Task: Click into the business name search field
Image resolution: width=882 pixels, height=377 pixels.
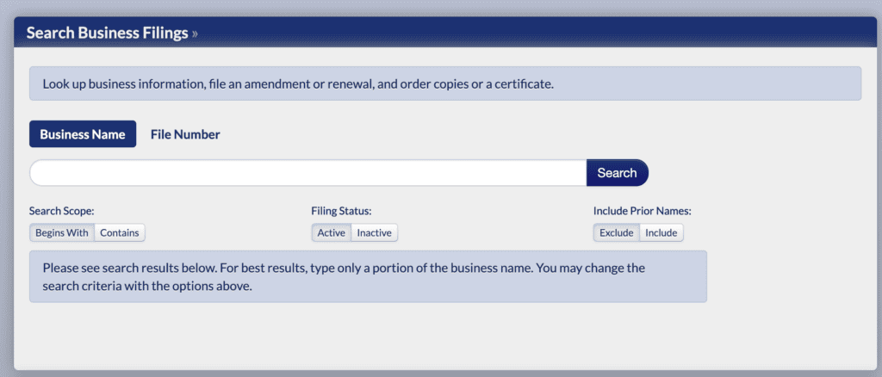Action: point(307,173)
